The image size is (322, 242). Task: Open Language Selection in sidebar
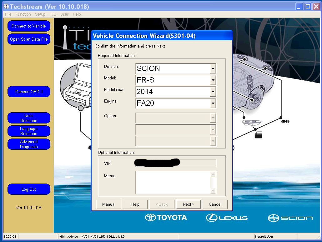pyautogui.click(x=29, y=131)
